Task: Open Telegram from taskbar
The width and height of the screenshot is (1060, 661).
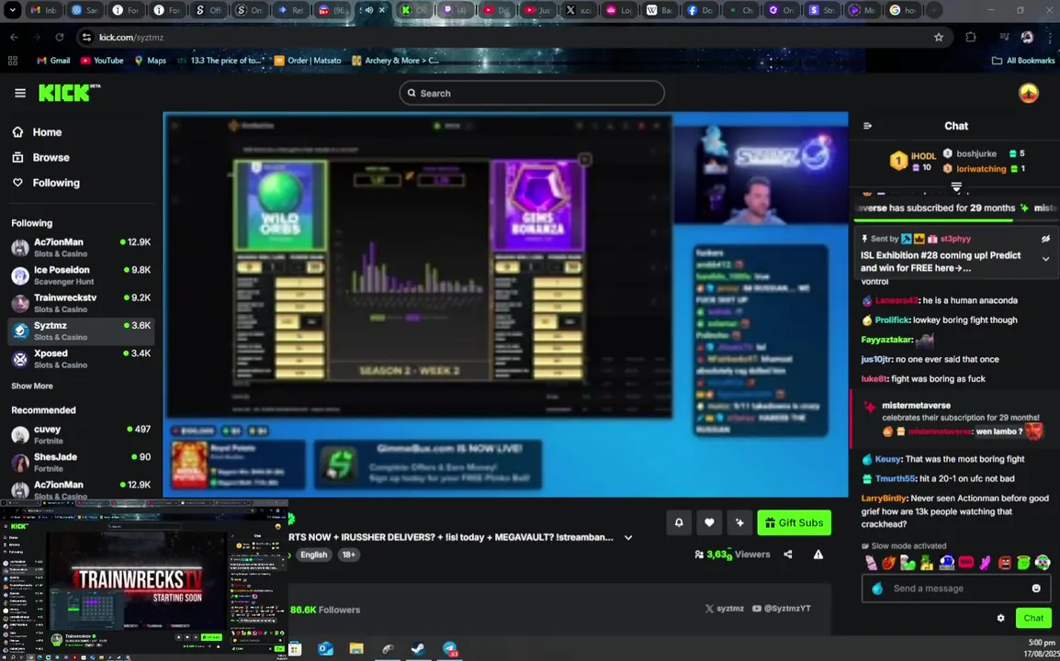Action: coord(449,649)
